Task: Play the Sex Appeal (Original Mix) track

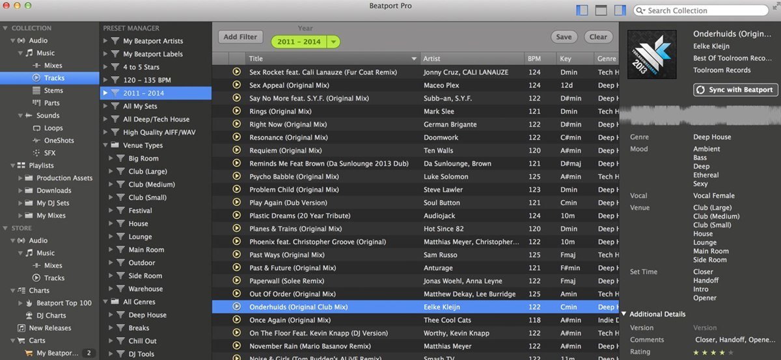Action: [x=237, y=85]
